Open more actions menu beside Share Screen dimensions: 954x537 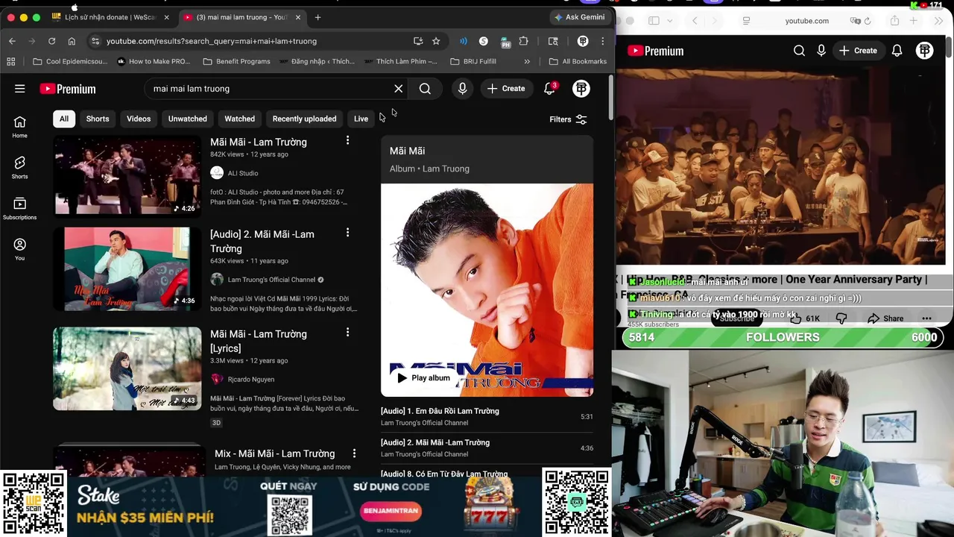[x=926, y=318]
